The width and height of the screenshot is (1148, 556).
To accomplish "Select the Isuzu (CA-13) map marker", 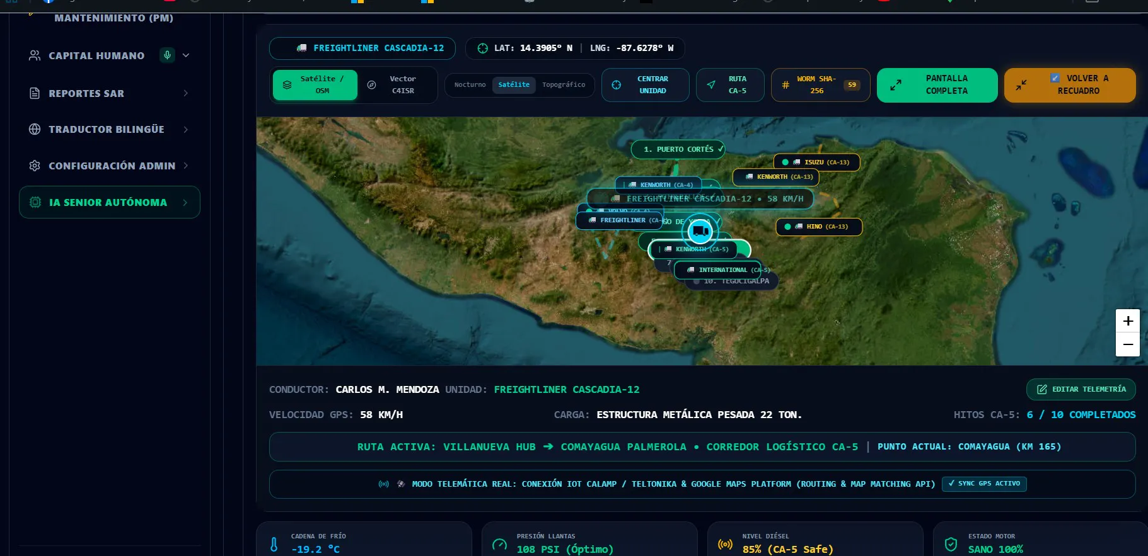I will 817,162.
